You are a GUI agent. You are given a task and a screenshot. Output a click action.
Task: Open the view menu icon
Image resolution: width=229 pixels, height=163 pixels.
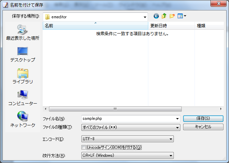[181, 16]
